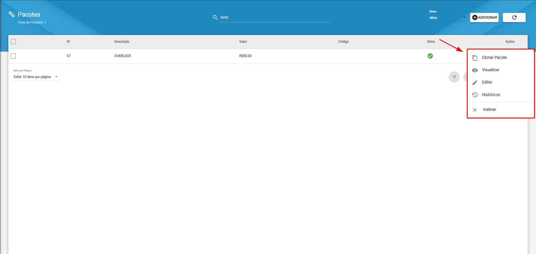
Task: Choose Visualizar from the menu
Action: (501, 70)
